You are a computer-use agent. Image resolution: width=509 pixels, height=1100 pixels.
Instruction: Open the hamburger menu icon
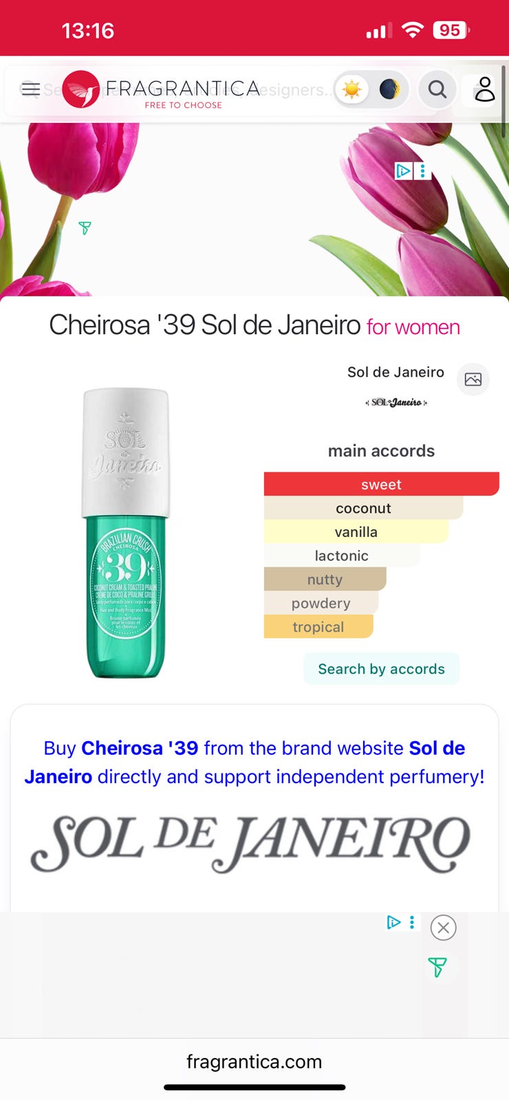(30, 89)
